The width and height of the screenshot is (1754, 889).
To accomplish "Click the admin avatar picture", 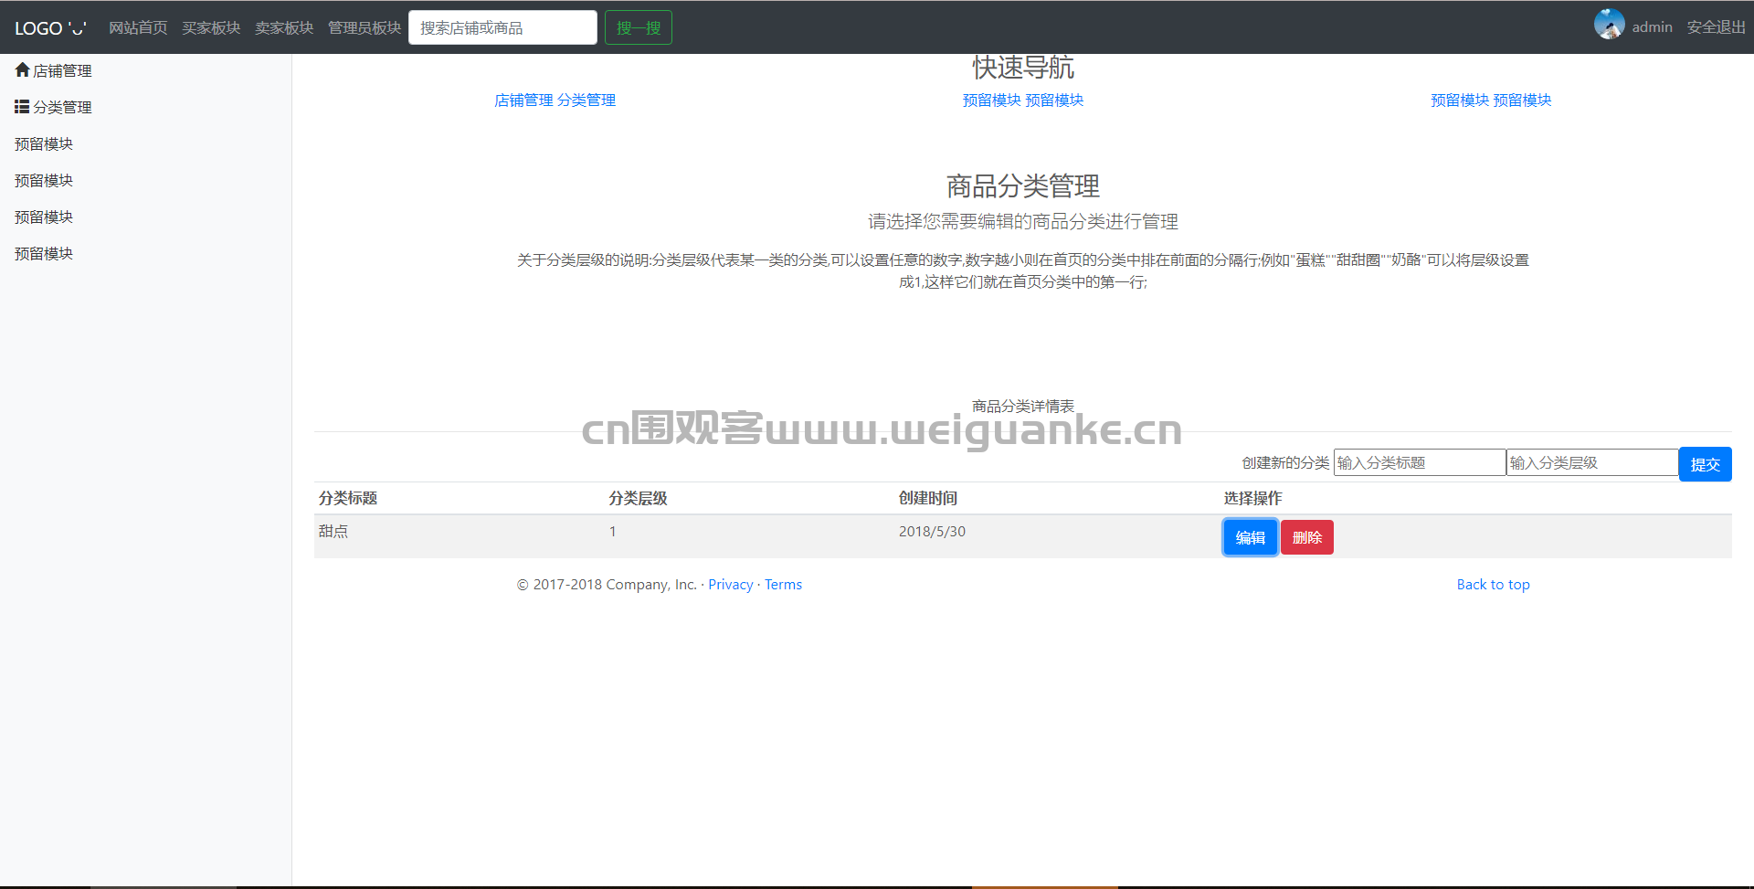I will [x=1609, y=25].
